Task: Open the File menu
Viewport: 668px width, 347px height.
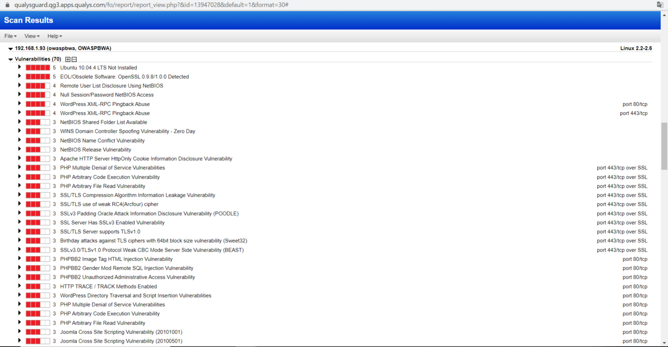Action: point(9,36)
